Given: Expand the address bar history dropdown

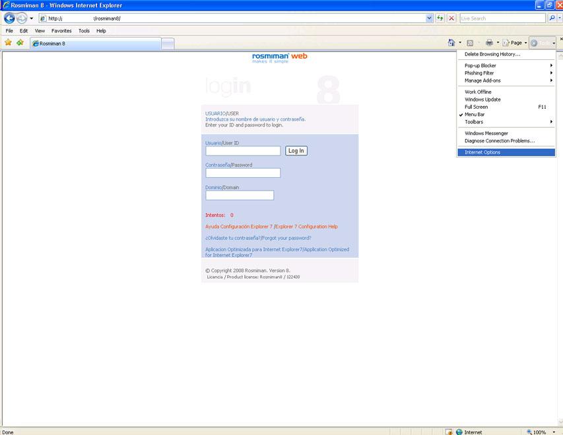Looking at the screenshot, I should 429,18.
